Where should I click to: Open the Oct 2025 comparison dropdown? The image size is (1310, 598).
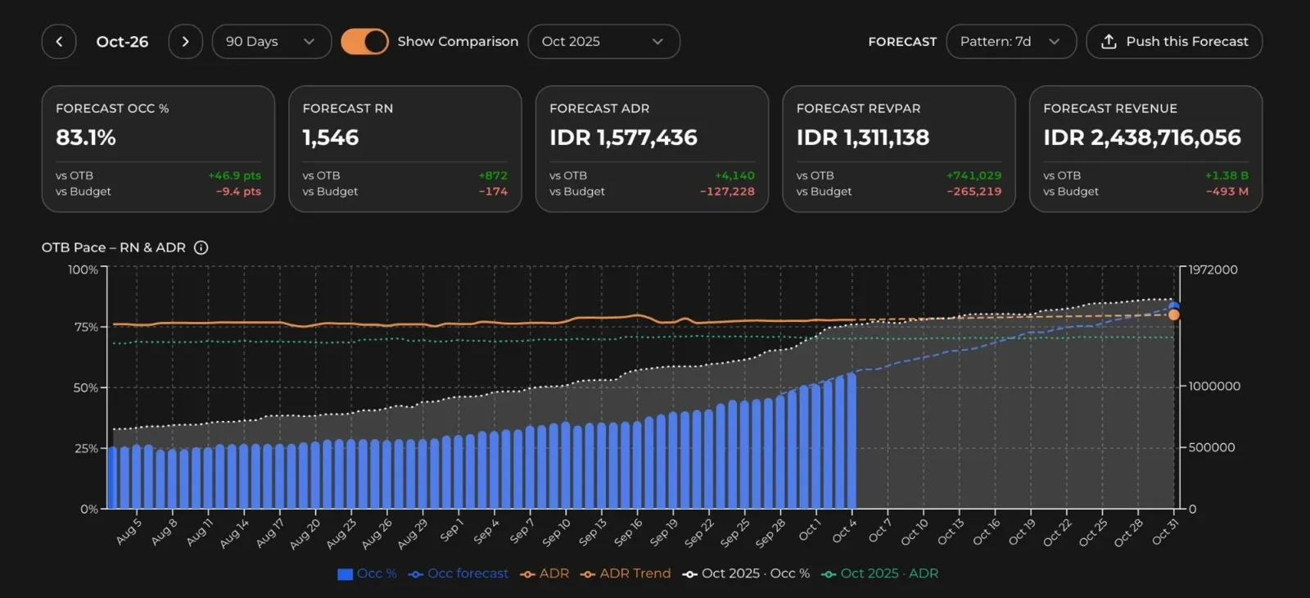603,42
